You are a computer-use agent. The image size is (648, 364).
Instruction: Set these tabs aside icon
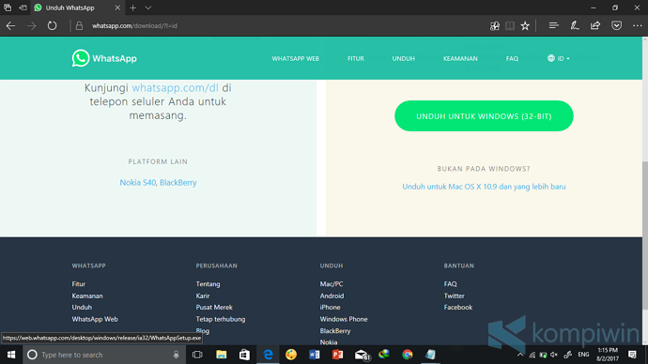[x=23, y=8]
